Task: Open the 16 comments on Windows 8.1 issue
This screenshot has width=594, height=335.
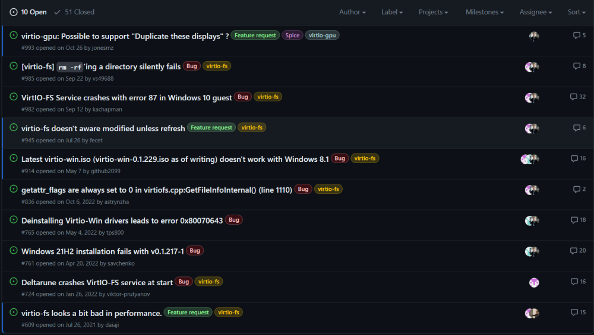Action: (x=578, y=158)
